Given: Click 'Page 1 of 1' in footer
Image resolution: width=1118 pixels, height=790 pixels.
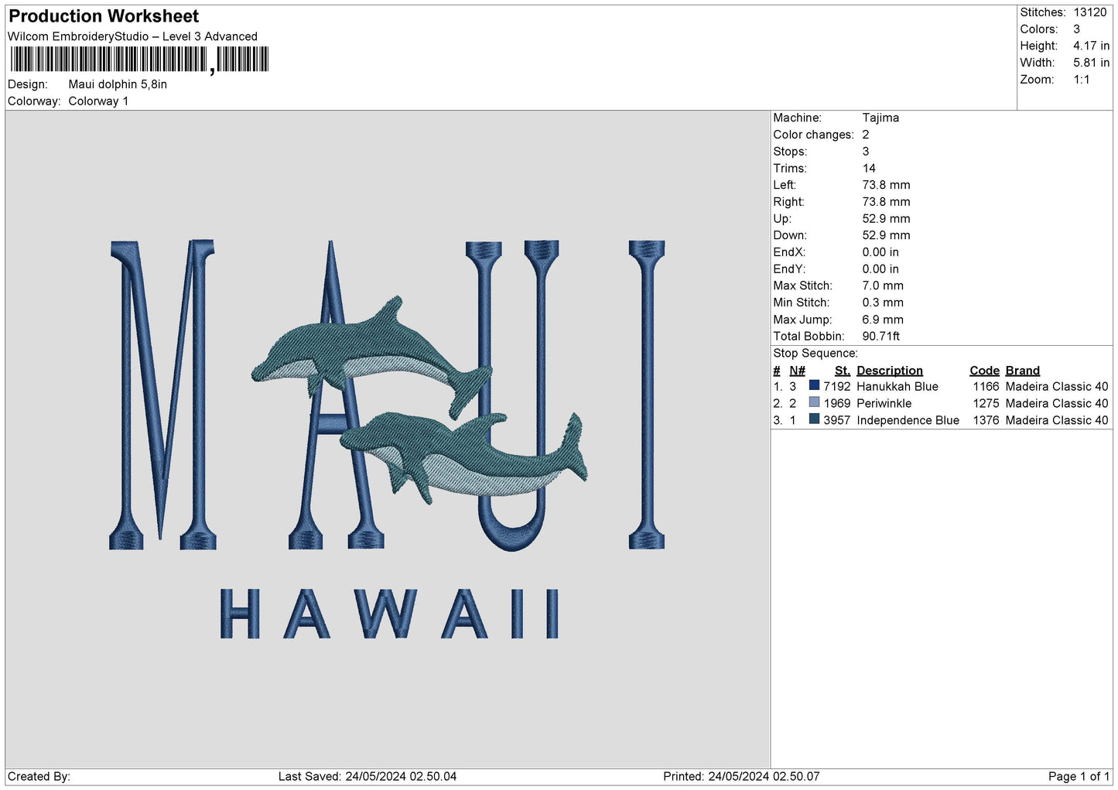Looking at the screenshot, I should tap(1079, 777).
